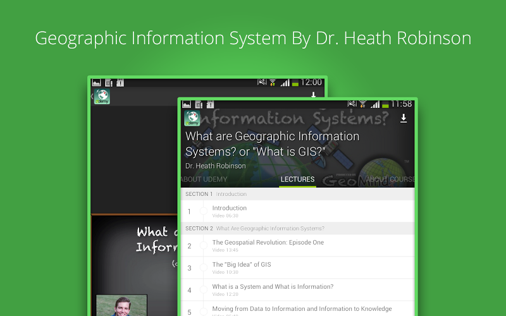
Task: Tap the instructor photo on rear phone
Action: [x=121, y=305]
